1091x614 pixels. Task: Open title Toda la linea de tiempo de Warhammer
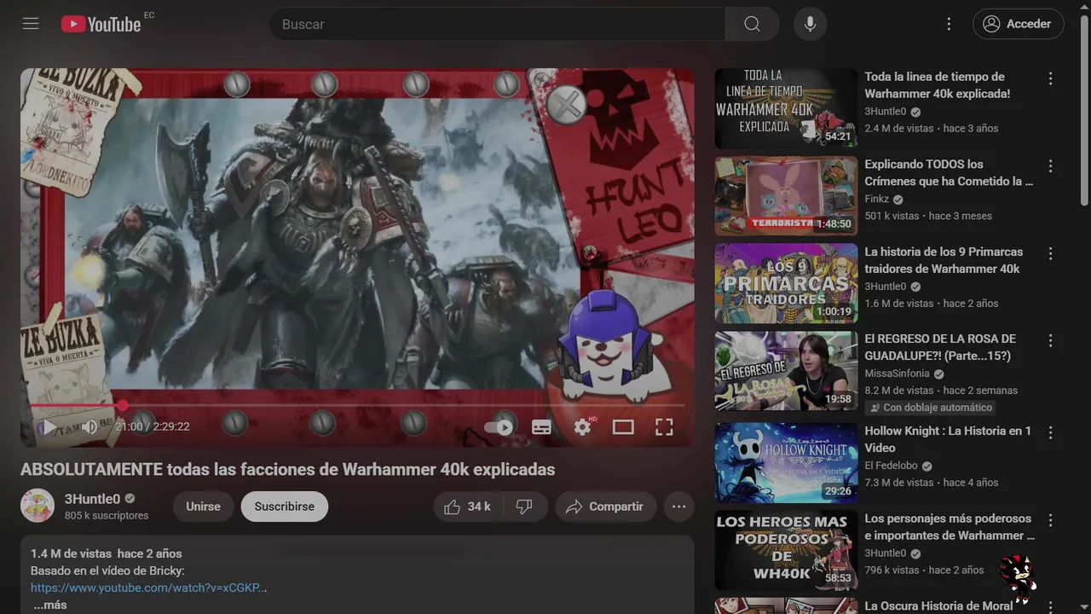coord(938,85)
